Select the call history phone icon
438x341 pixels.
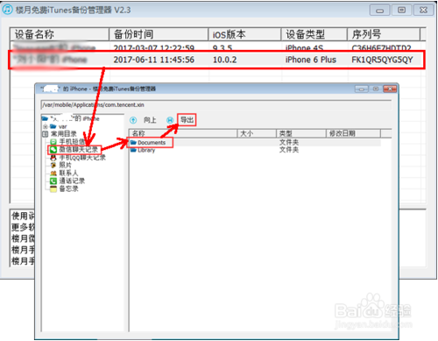tap(53, 181)
